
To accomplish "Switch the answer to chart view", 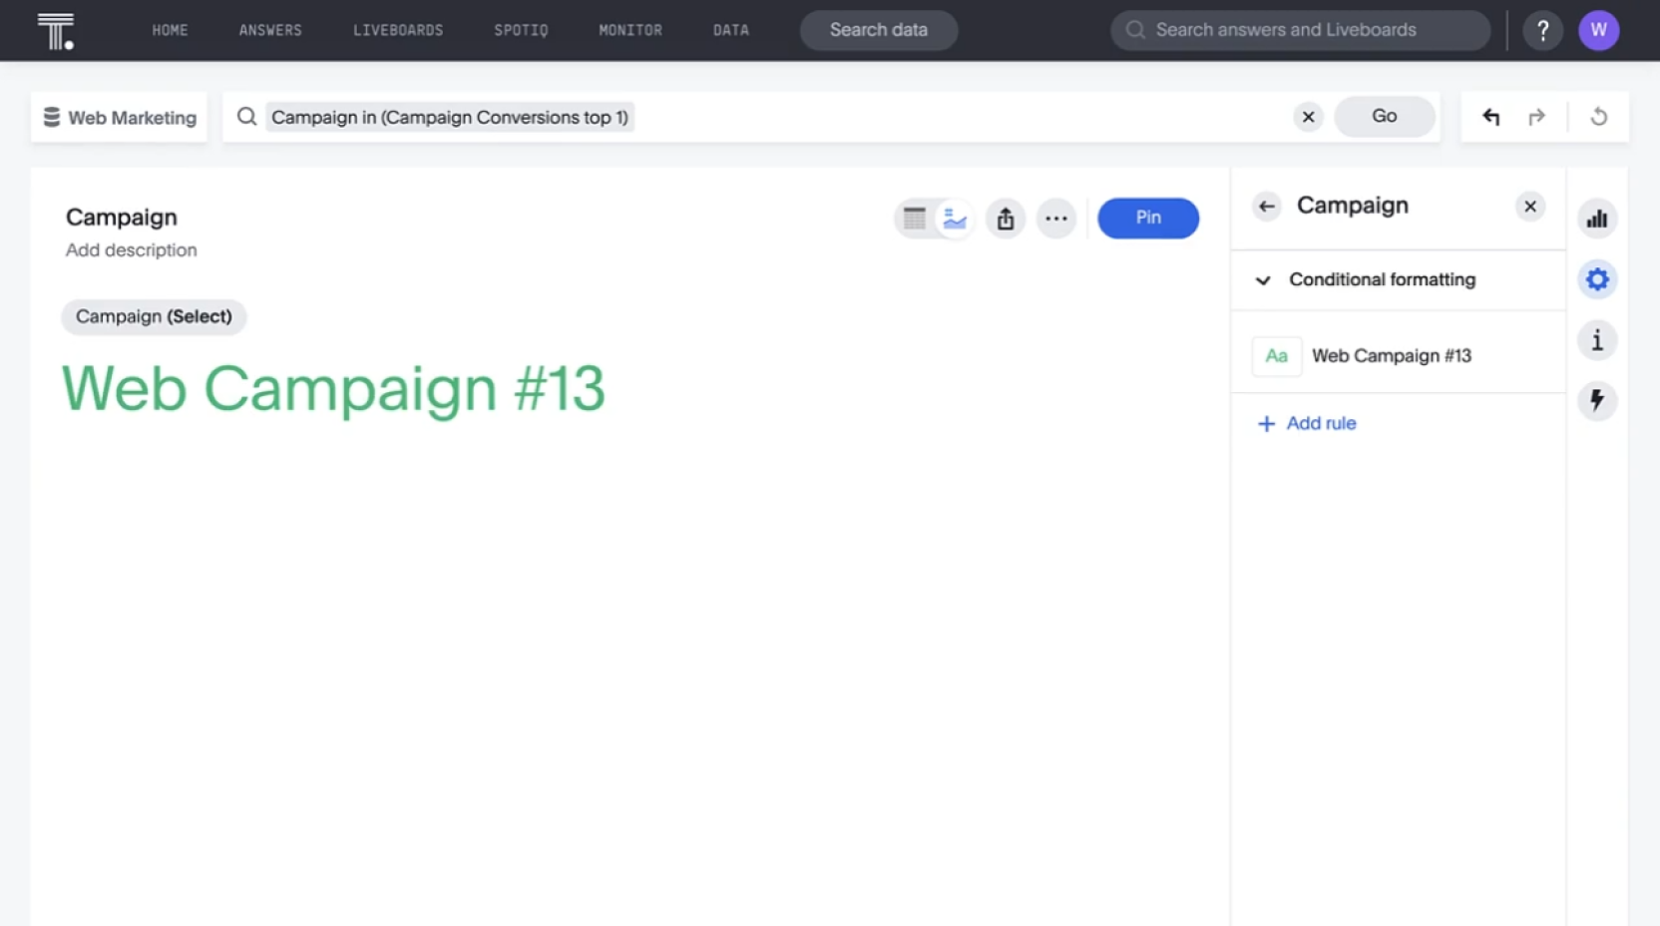I will click(955, 219).
